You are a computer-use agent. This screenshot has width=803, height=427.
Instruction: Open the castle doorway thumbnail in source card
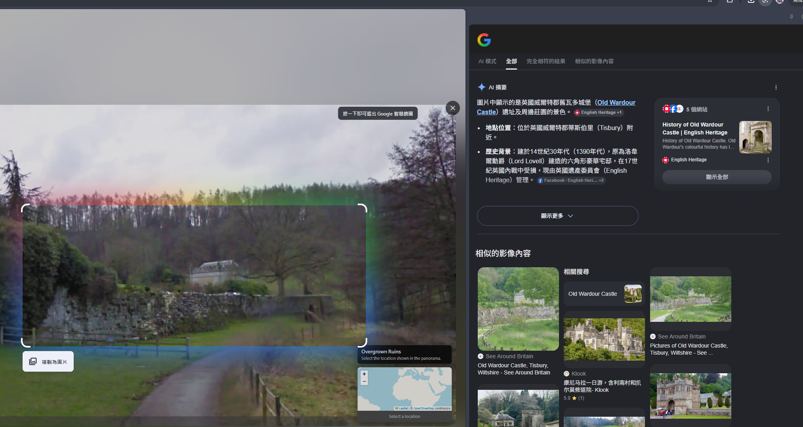coord(755,137)
